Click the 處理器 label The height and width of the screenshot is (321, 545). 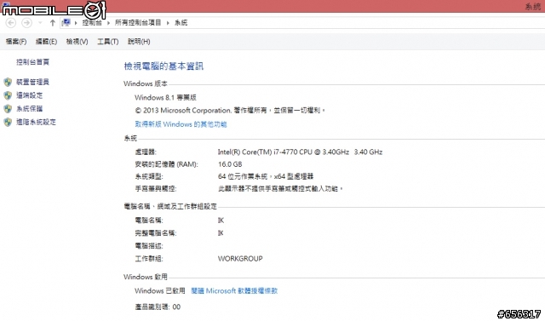(x=146, y=152)
